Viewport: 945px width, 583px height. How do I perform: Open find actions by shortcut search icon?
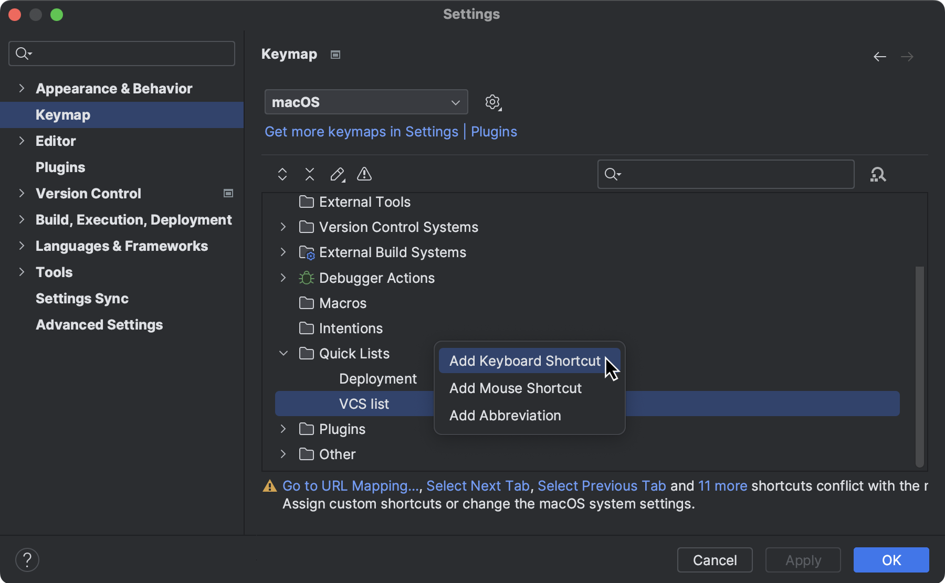click(877, 174)
